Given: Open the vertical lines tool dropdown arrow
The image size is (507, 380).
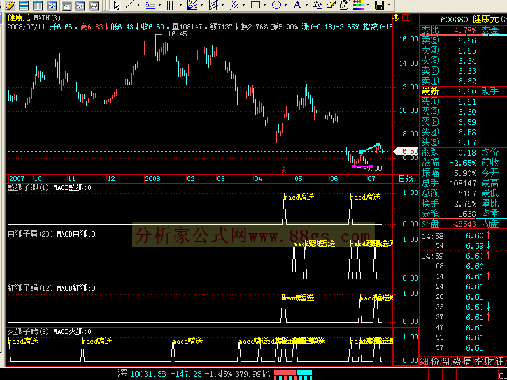Looking at the screenshot, I should tap(180, 5).
